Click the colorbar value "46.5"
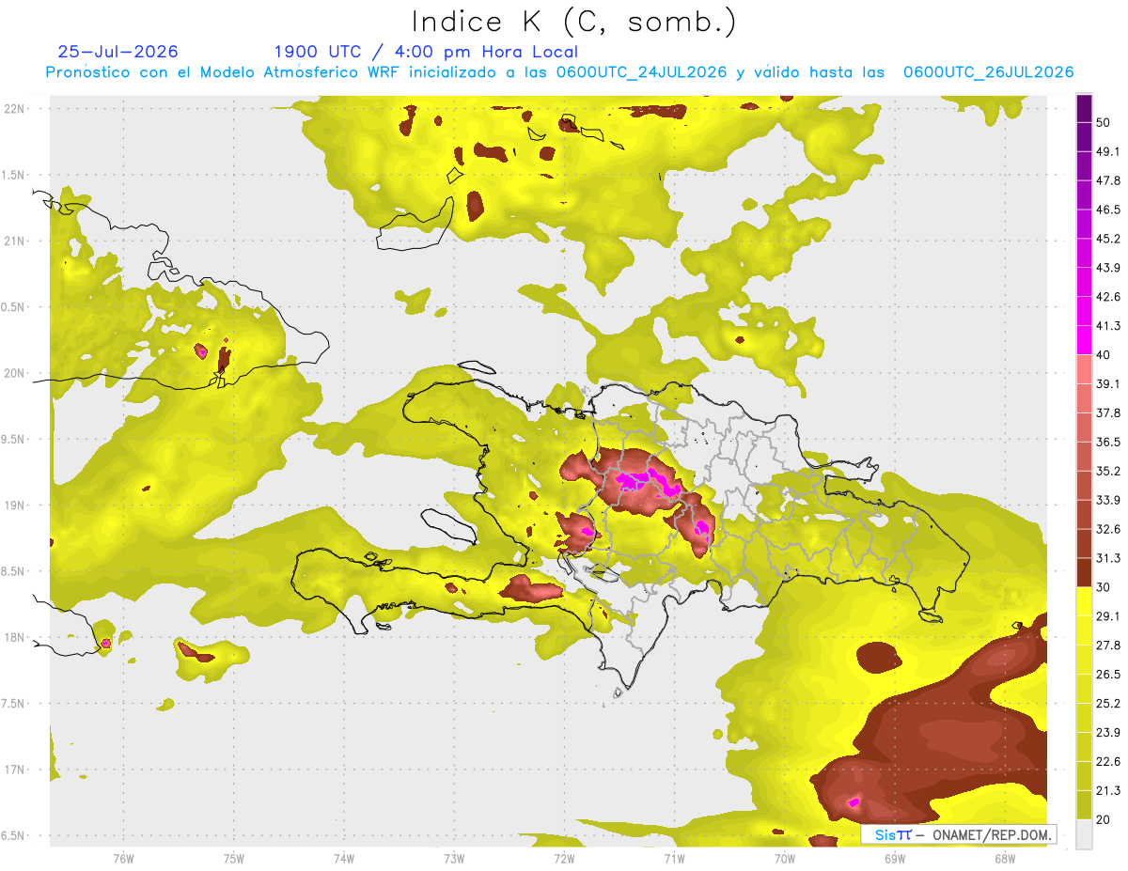Image resolution: width=1128 pixels, height=871 pixels. click(1109, 210)
